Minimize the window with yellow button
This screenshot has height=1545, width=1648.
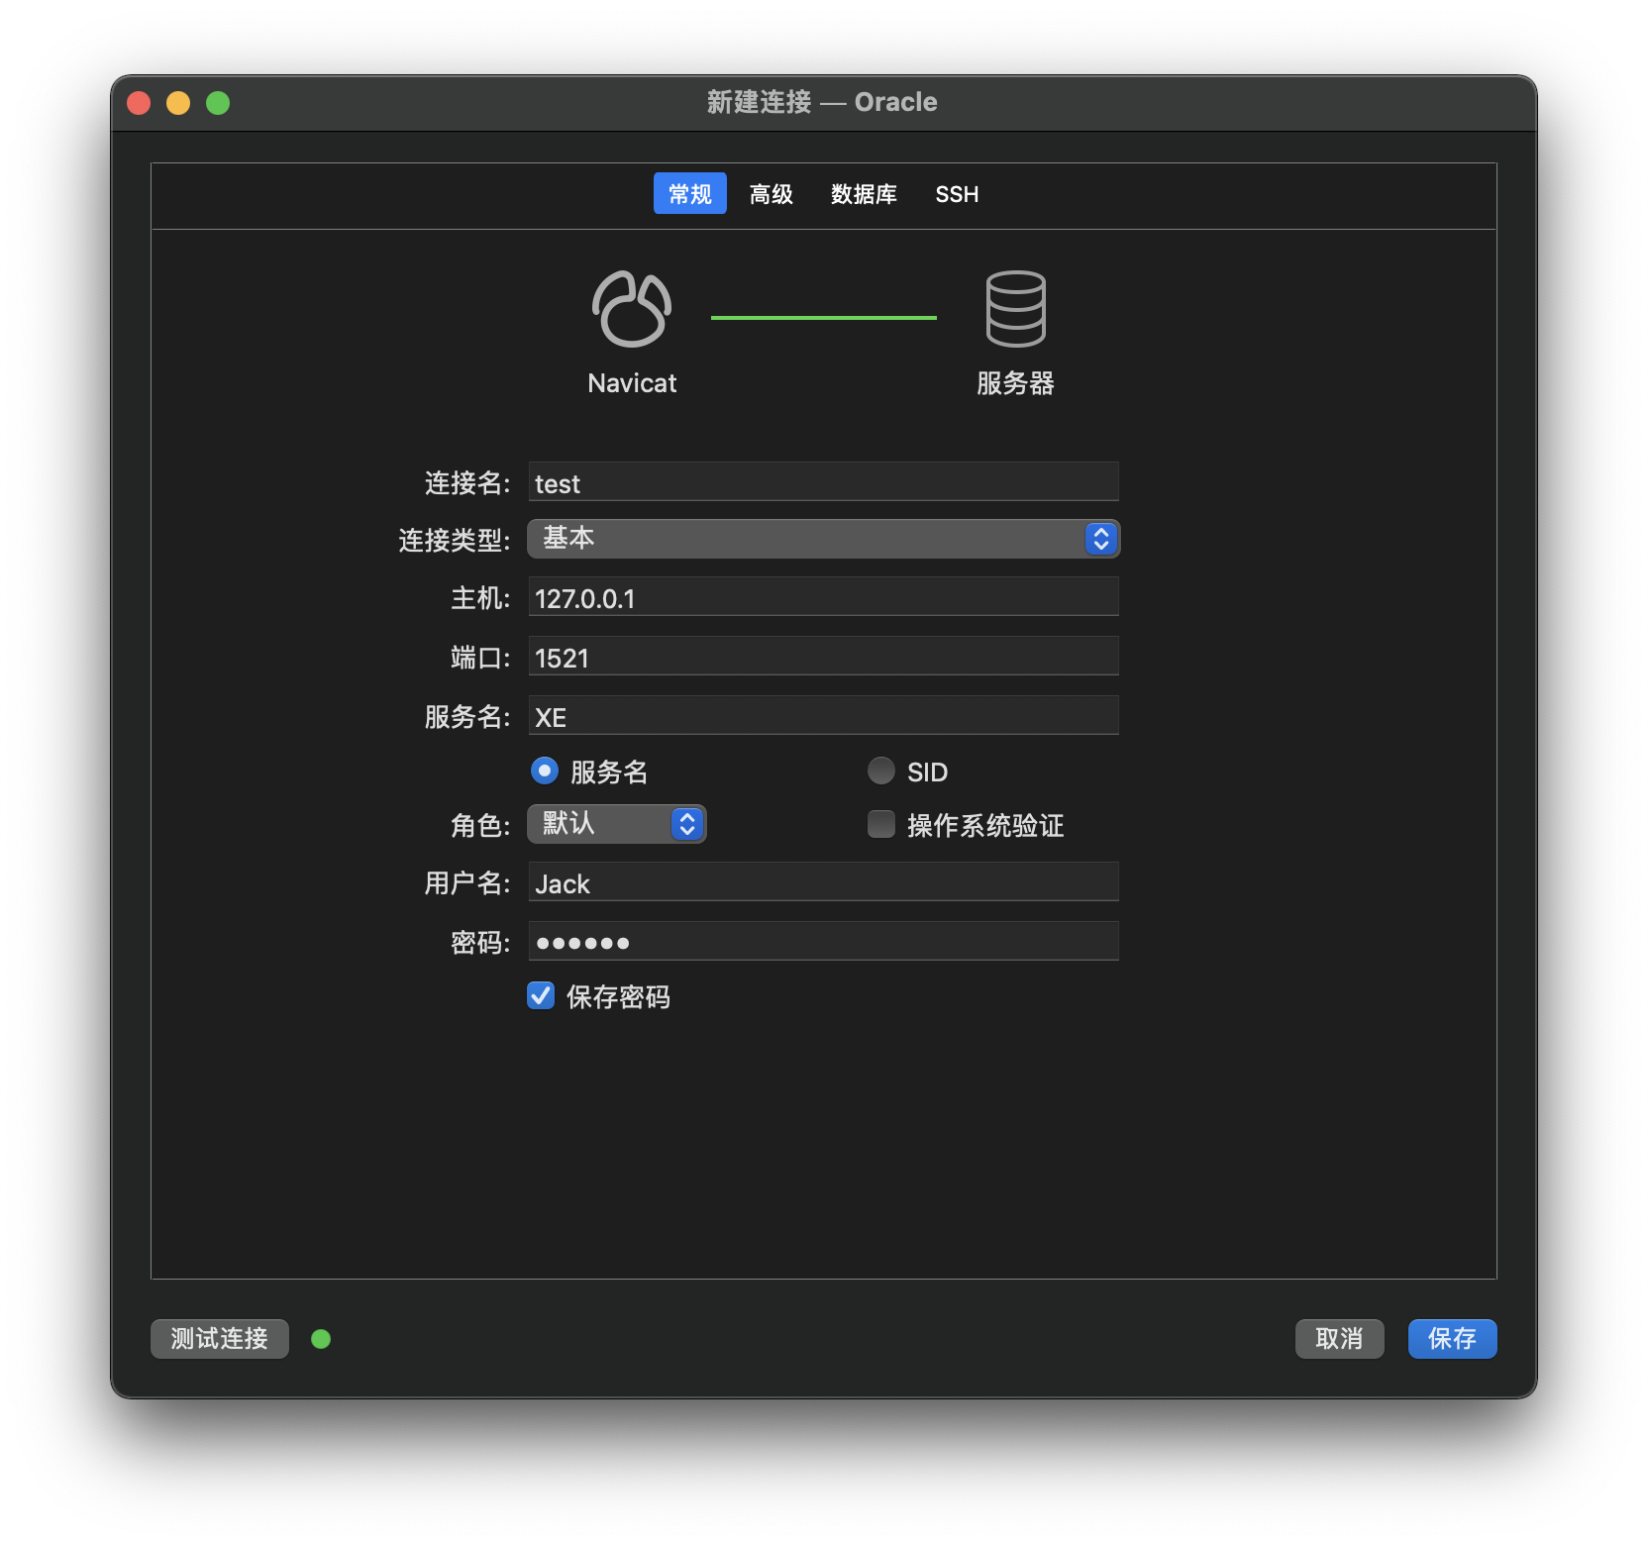178,103
